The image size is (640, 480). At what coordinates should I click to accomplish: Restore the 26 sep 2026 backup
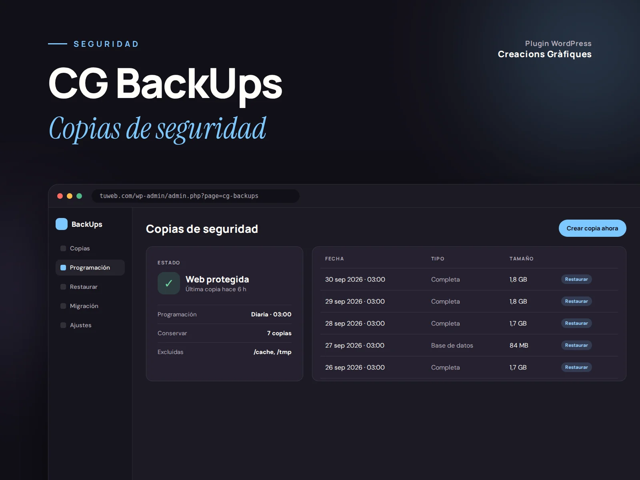point(576,367)
